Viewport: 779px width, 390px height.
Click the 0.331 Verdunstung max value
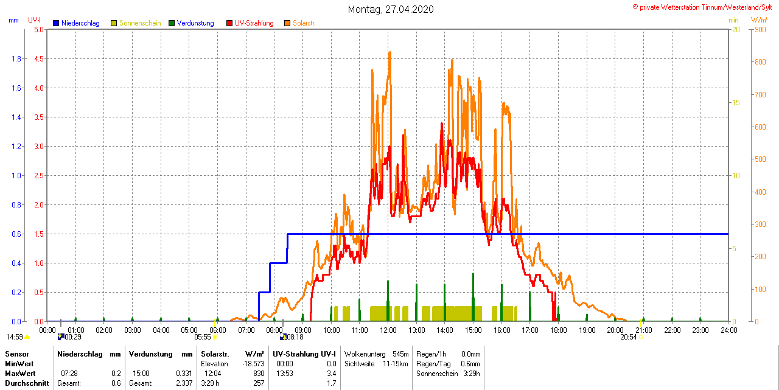(184, 373)
